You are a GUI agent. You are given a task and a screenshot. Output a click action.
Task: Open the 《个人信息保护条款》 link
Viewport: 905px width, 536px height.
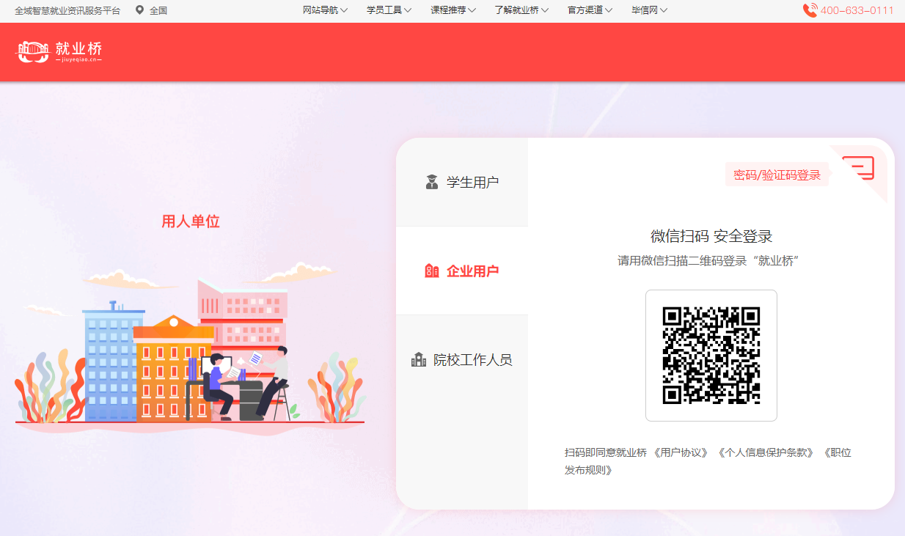coord(766,452)
